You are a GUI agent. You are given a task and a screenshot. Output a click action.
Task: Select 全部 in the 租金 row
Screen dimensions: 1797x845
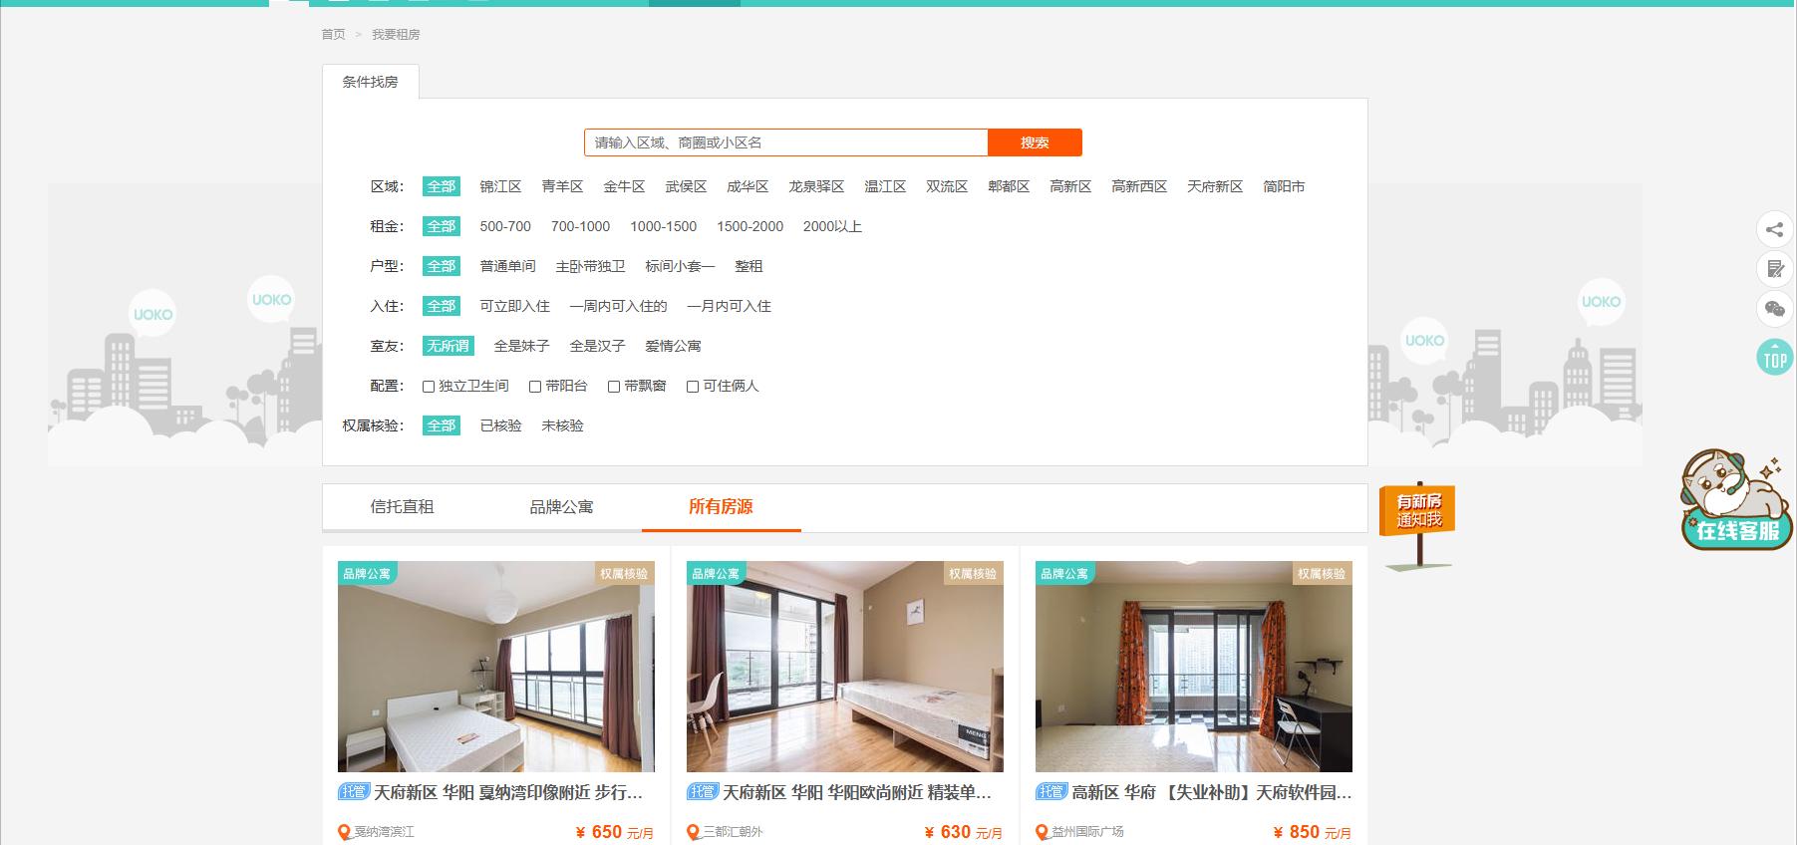(x=442, y=226)
